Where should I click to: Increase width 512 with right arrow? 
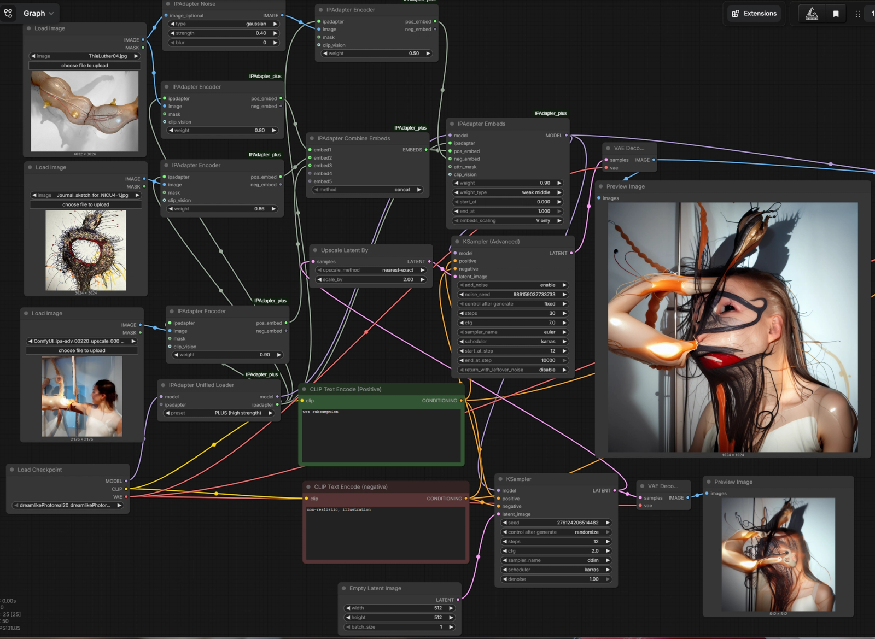pos(451,608)
